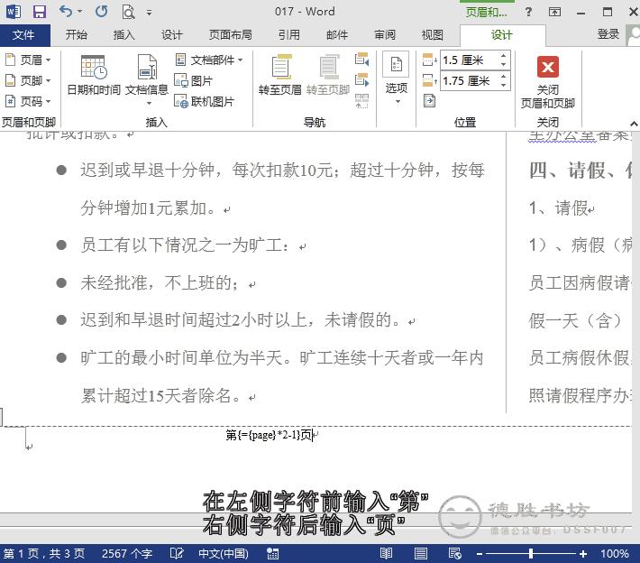Open print preview from quick access toolbar
640x563 pixels.
point(128,12)
